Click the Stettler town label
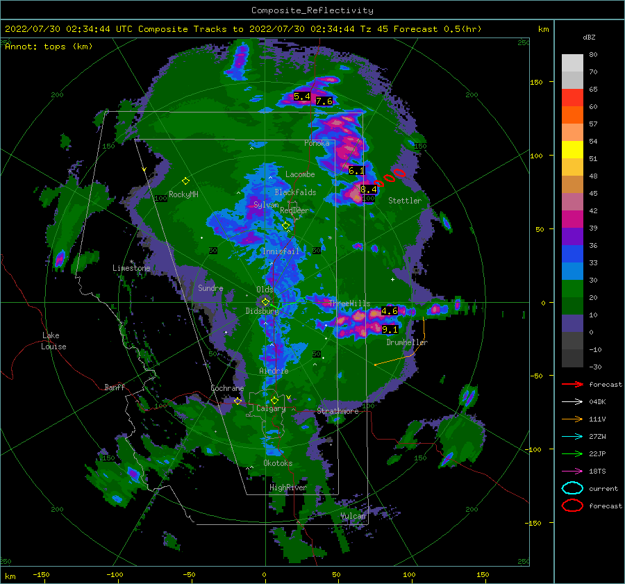The height and width of the screenshot is (584, 625). pos(405,201)
